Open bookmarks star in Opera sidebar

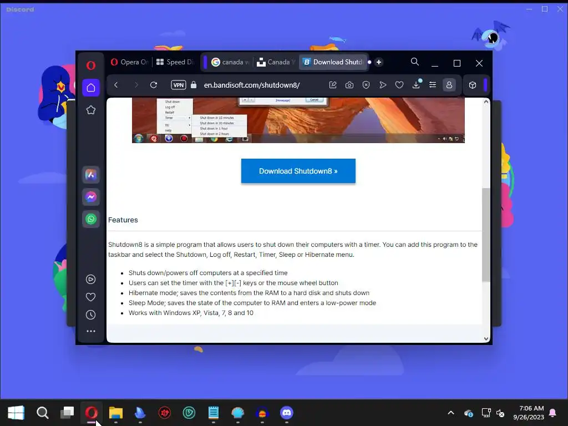click(91, 110)
